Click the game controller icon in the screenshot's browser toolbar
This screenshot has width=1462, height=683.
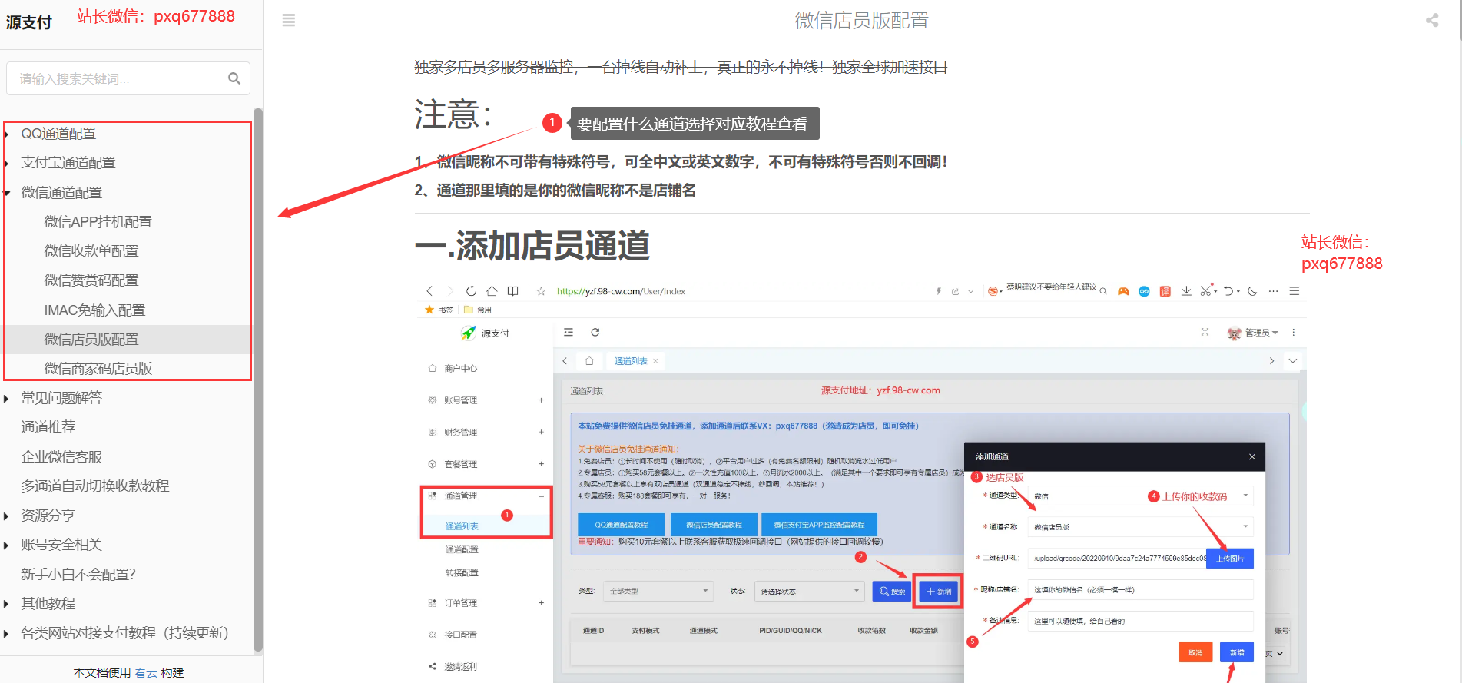(1123, 291)
